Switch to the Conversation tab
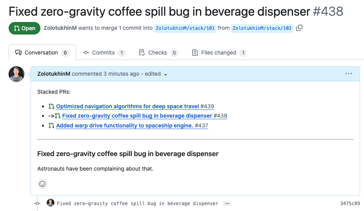Viewport: 364px width, 211px height. (x=42, y=53)
